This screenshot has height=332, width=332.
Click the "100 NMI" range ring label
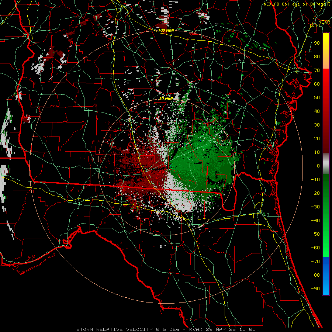tap(166, 30)
